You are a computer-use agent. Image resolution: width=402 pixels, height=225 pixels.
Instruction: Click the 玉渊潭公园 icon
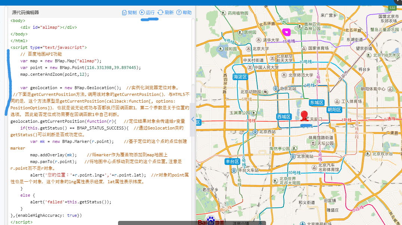(254, 113)
